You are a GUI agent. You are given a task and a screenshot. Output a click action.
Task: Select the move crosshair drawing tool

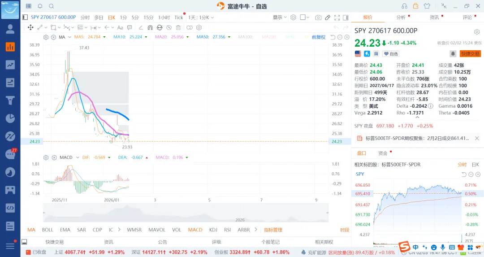(30, 27)
